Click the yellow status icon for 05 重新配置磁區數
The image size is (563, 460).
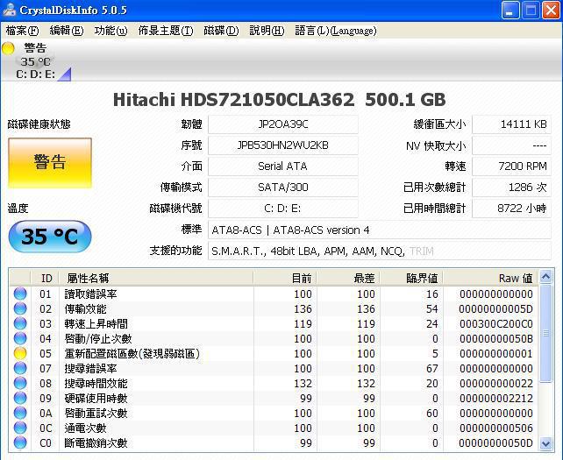click(x=20, y=353)
